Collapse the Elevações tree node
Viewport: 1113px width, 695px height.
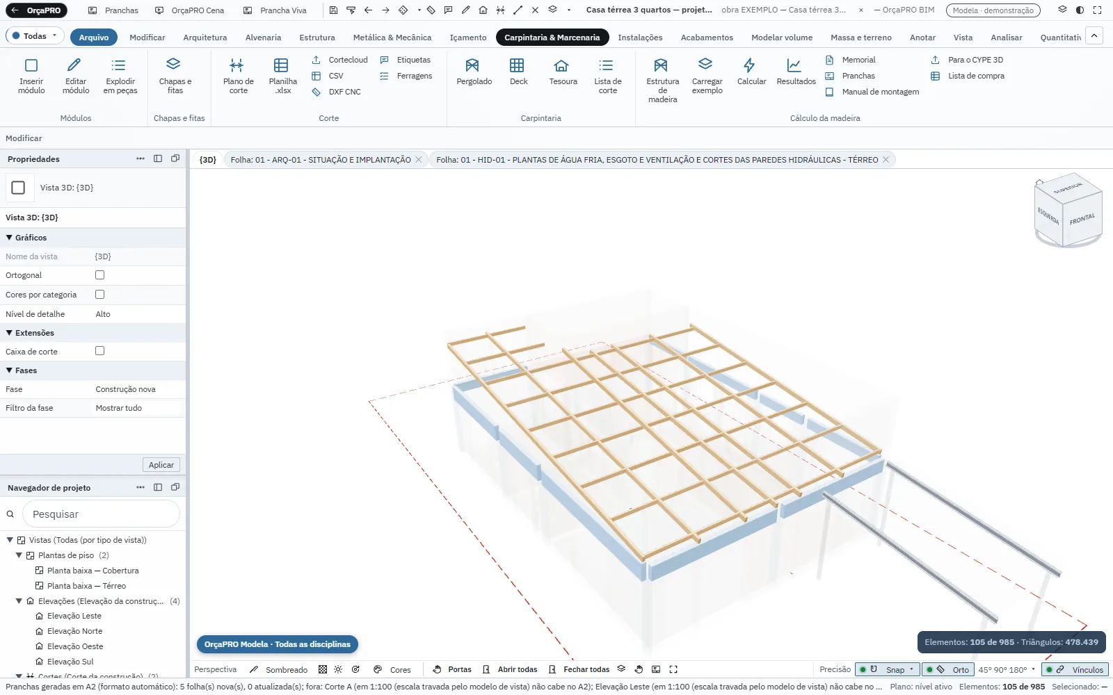coord(19,601)
